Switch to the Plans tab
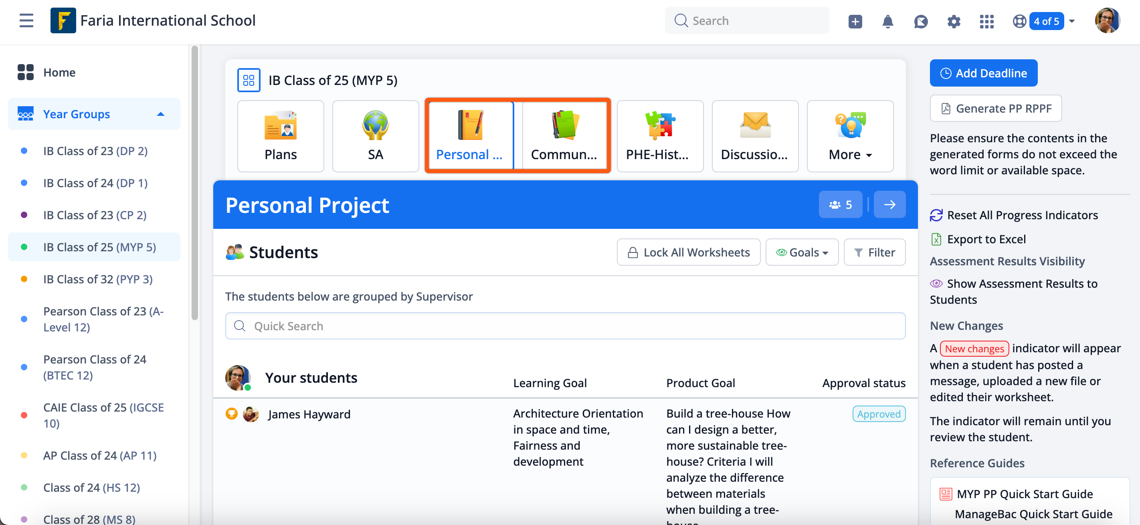Screen dimensions: 1140x525 click(x=281, y=136)
